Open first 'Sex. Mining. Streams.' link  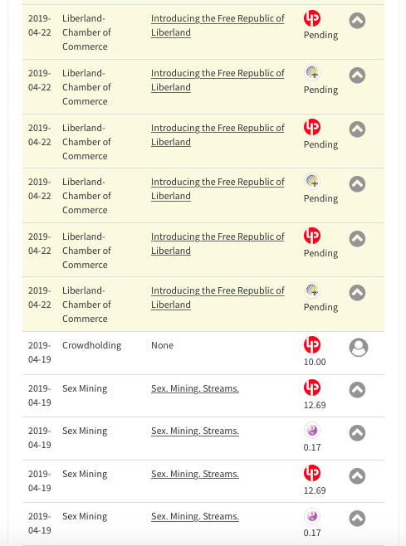coord(195,388)
